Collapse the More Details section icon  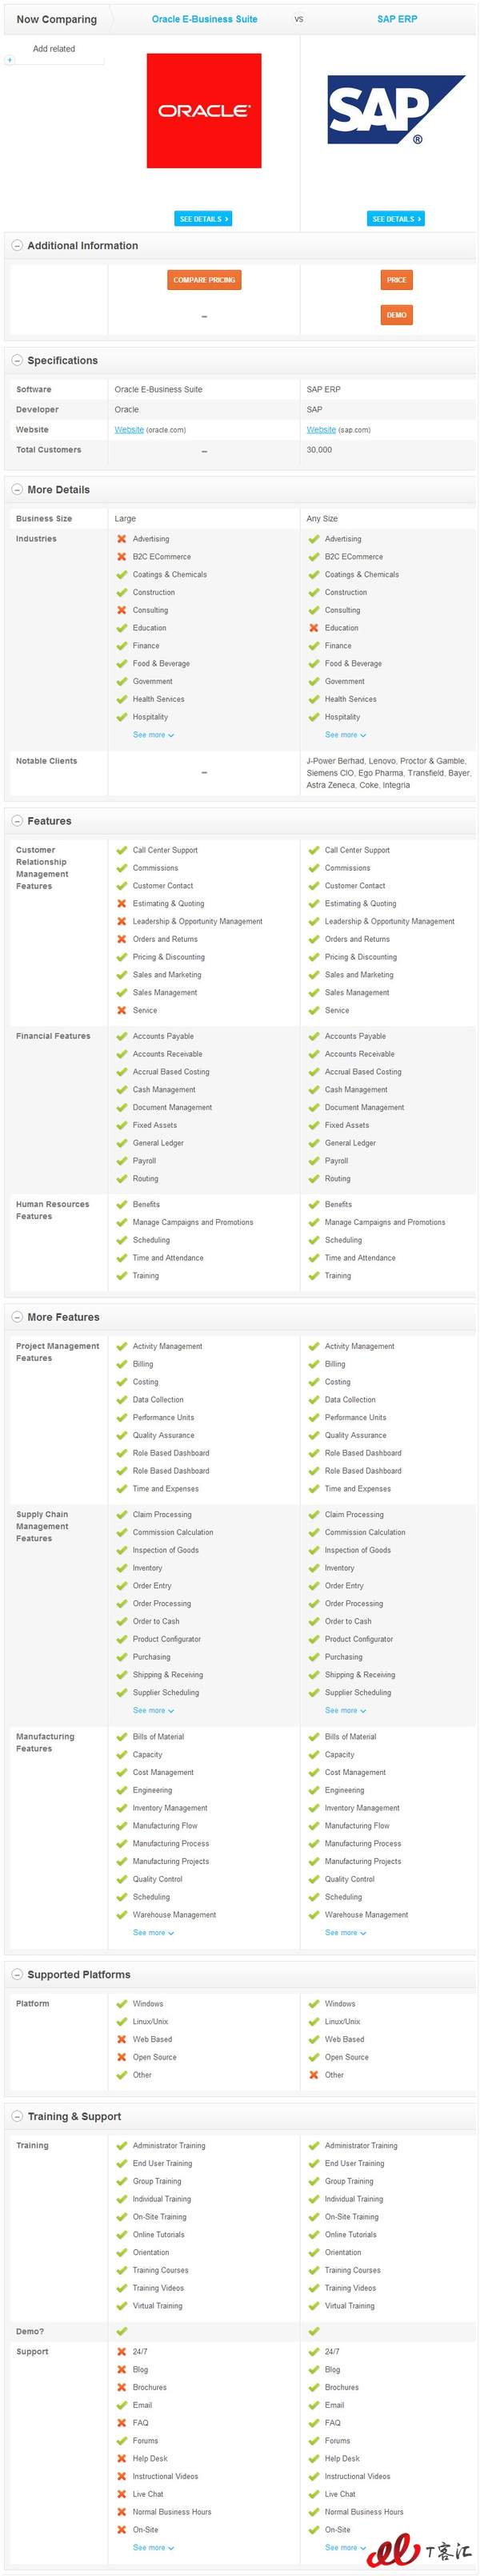tap(17, 490)
